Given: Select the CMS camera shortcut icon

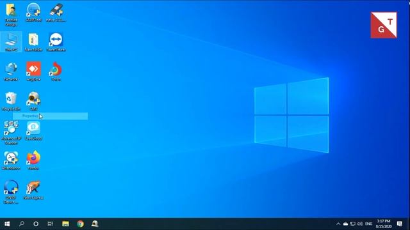Looking at the screenshot, I should (x=33, y=101).
